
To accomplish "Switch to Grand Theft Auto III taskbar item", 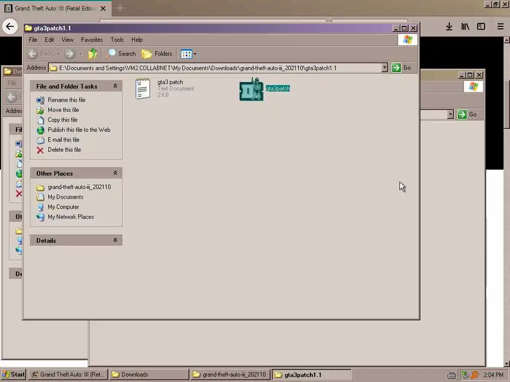I will [68, 375].
